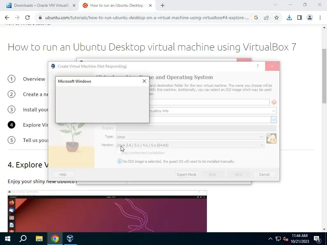Image resolution: width=327 pixels, height=245 pixels.
Task: Switch to the Downloads Oracle VM VirtualBox tab
Action: [x=40, y=5]
